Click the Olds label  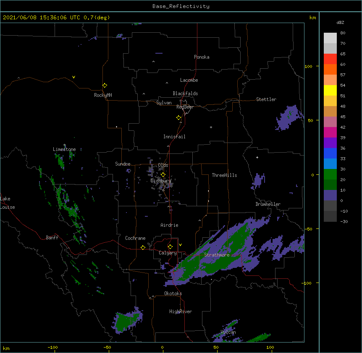coord(163,165)
